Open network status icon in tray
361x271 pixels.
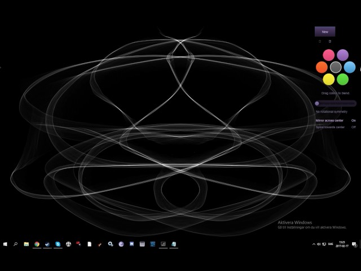[324, 244]
